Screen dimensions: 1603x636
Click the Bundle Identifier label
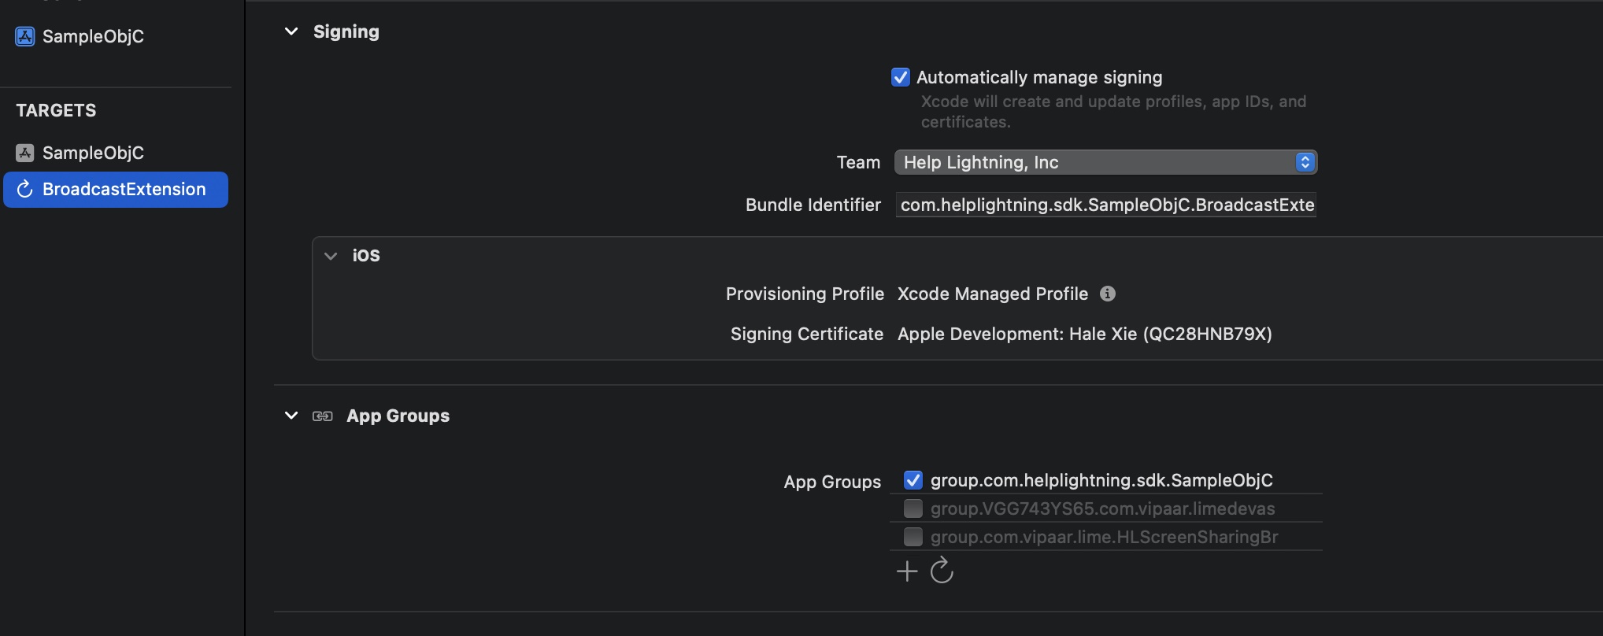[813, 205]
